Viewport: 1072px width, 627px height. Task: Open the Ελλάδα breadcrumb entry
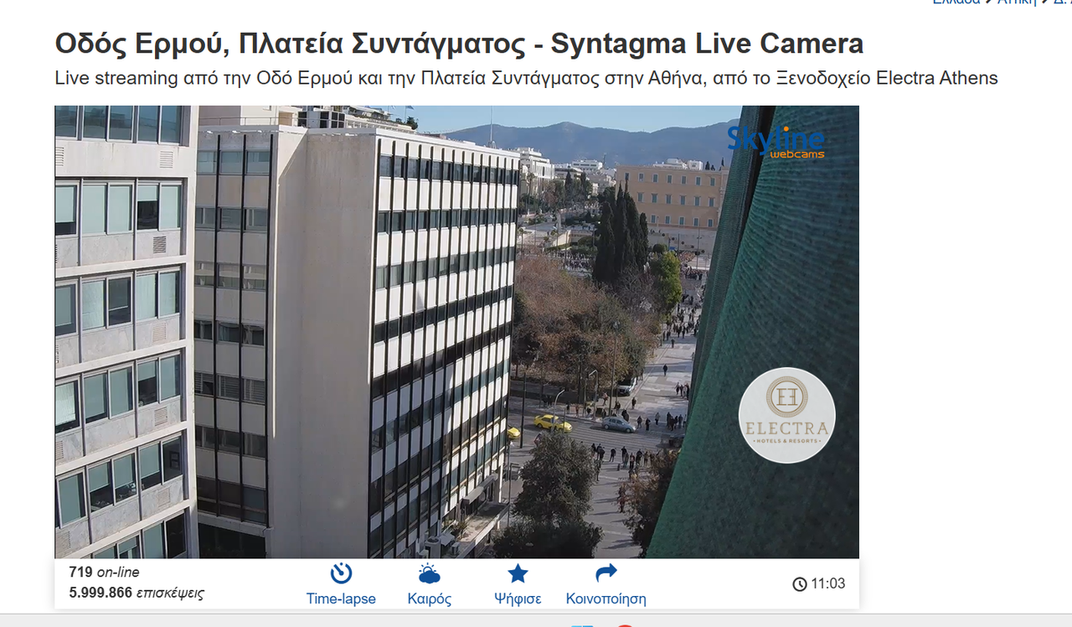957,3
